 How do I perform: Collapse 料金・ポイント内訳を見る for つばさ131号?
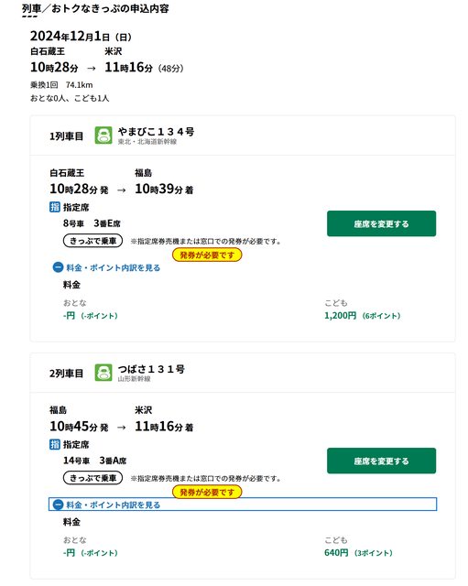pyautogui.click(x=243, y=505)
